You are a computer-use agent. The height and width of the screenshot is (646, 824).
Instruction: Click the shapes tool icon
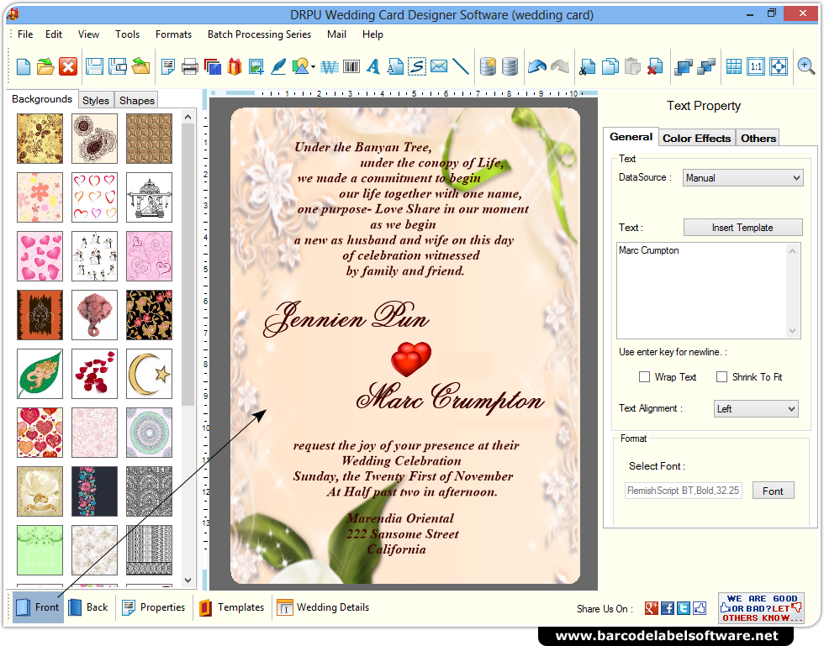coord(300,66)
